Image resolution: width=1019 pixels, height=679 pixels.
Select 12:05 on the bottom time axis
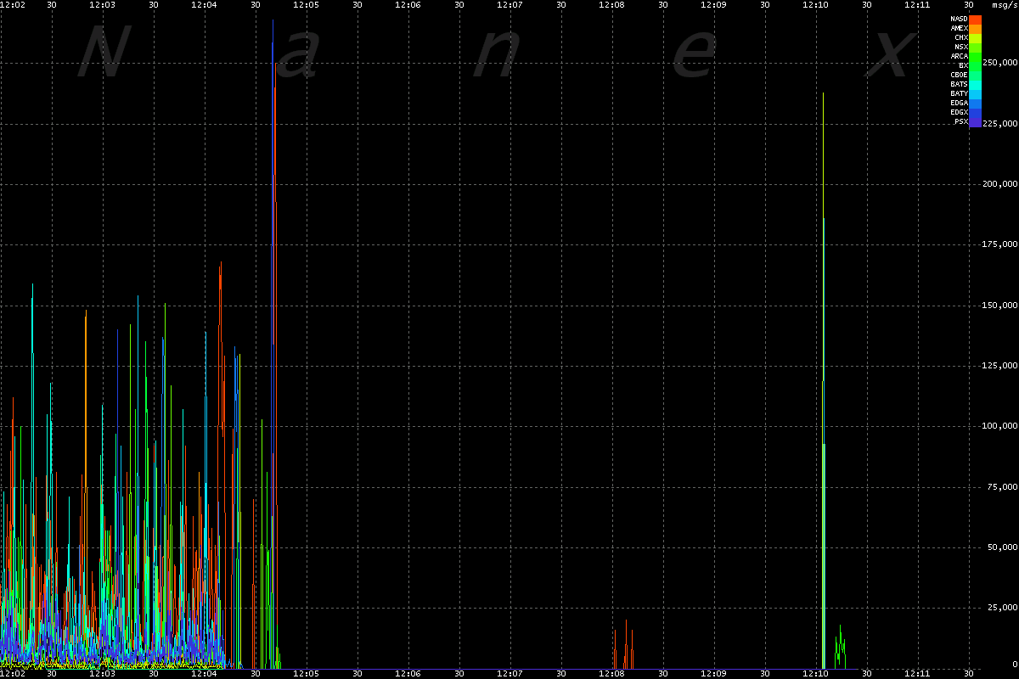(306, 674)
